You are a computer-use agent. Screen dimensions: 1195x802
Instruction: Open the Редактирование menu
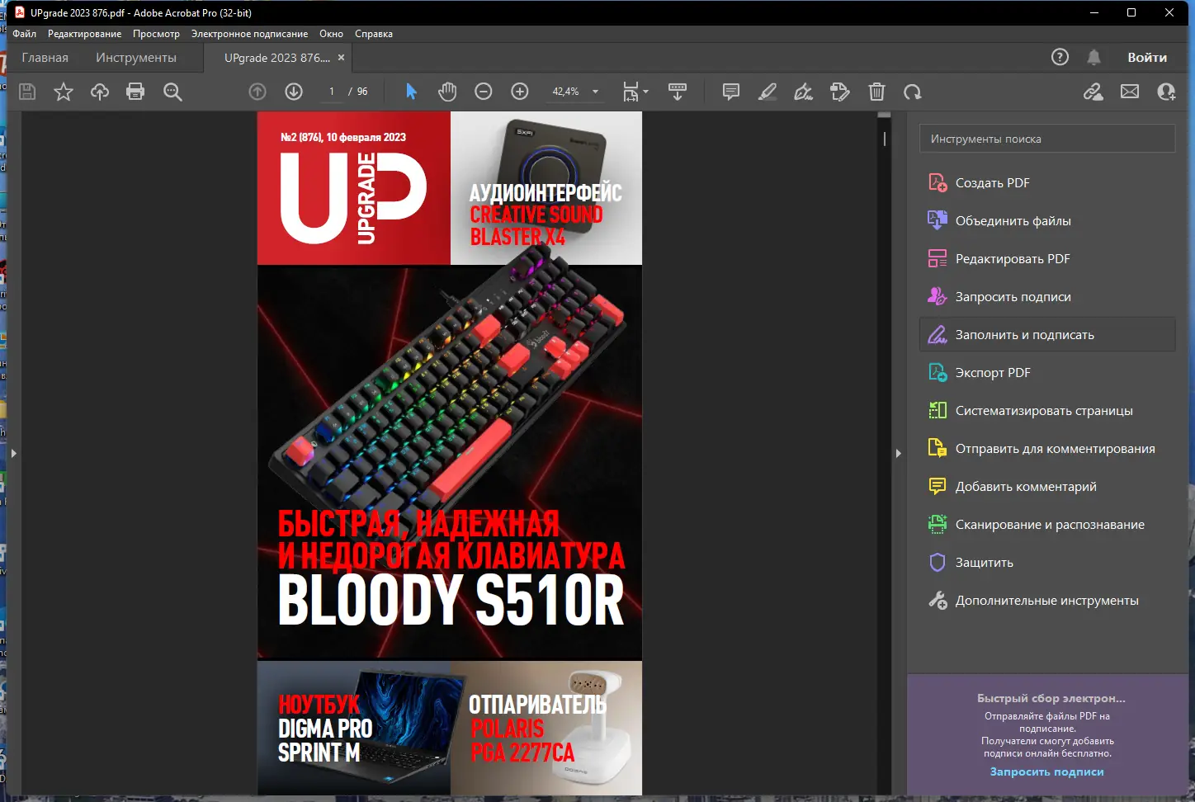tap(84, 34)
